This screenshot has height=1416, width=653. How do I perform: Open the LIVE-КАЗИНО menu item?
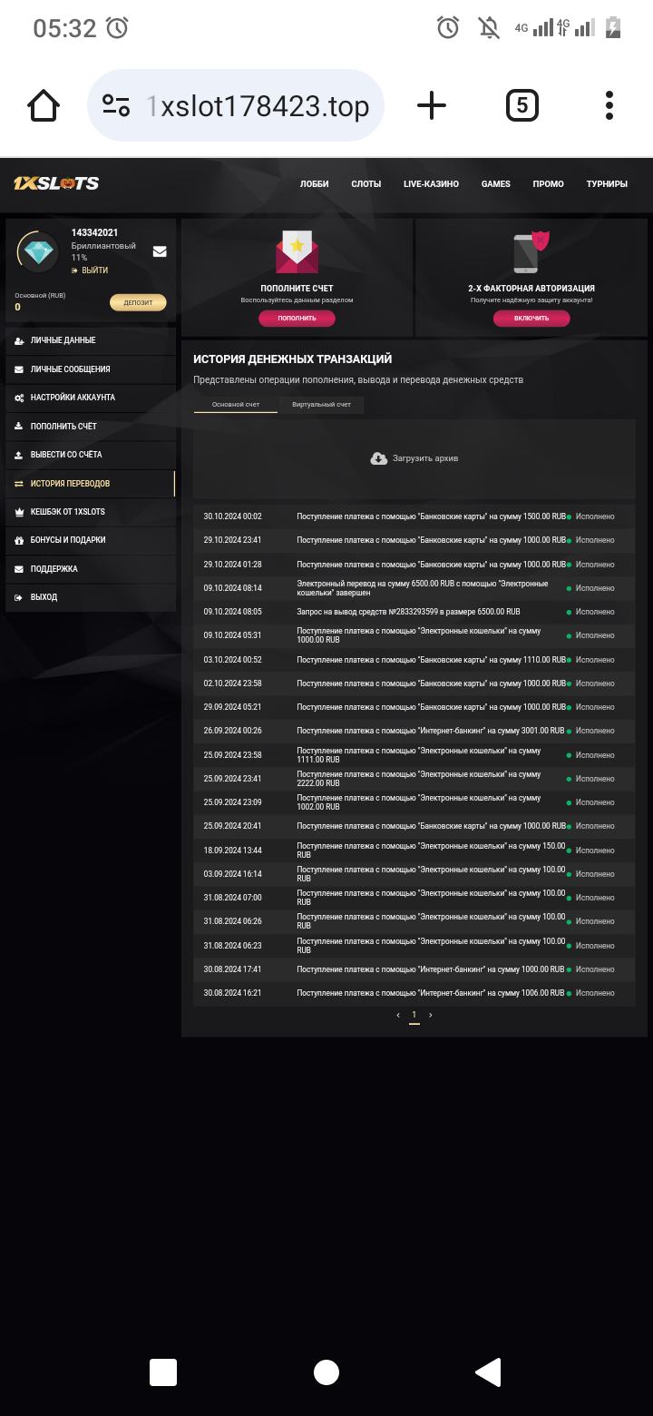(434, 183)
